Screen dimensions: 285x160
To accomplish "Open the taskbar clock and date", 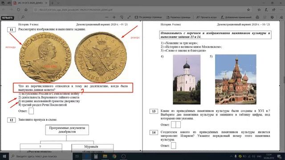I will pos(269,156).
